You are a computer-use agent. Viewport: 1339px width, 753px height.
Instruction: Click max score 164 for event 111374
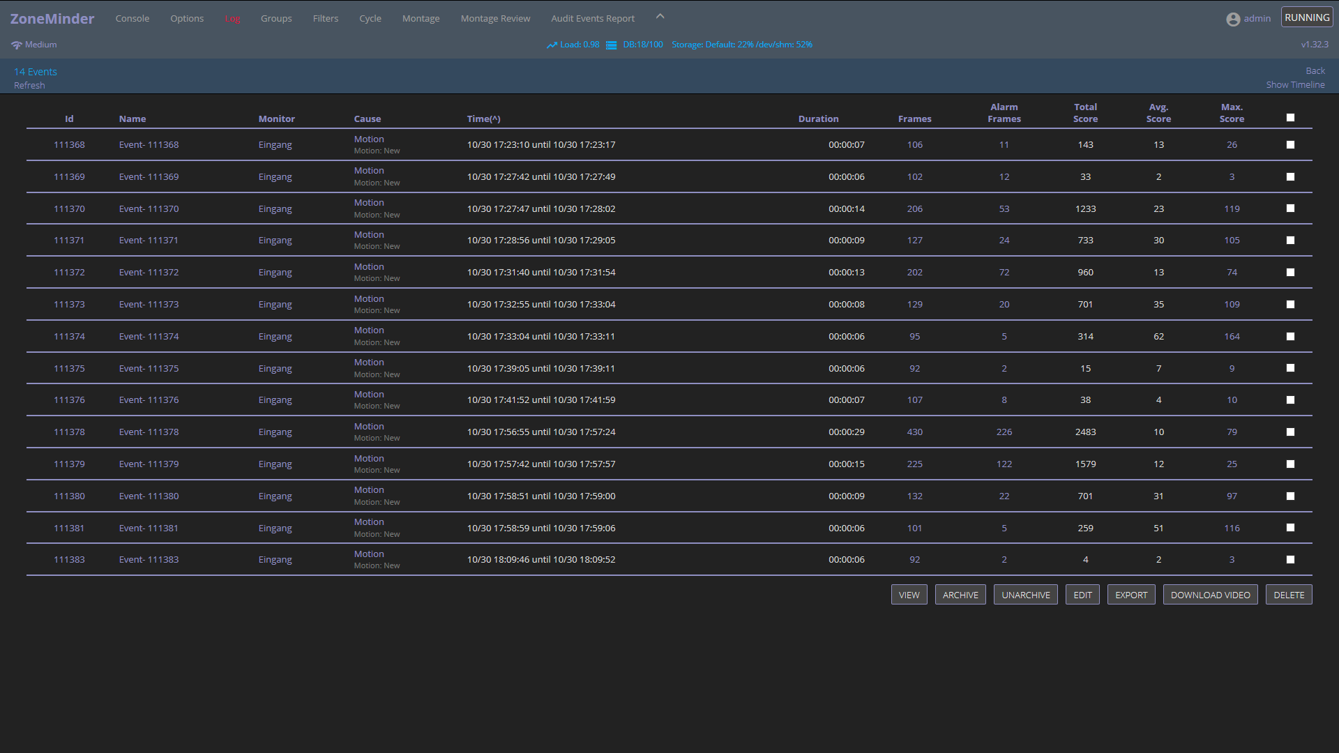click(x=1232, y=337)
